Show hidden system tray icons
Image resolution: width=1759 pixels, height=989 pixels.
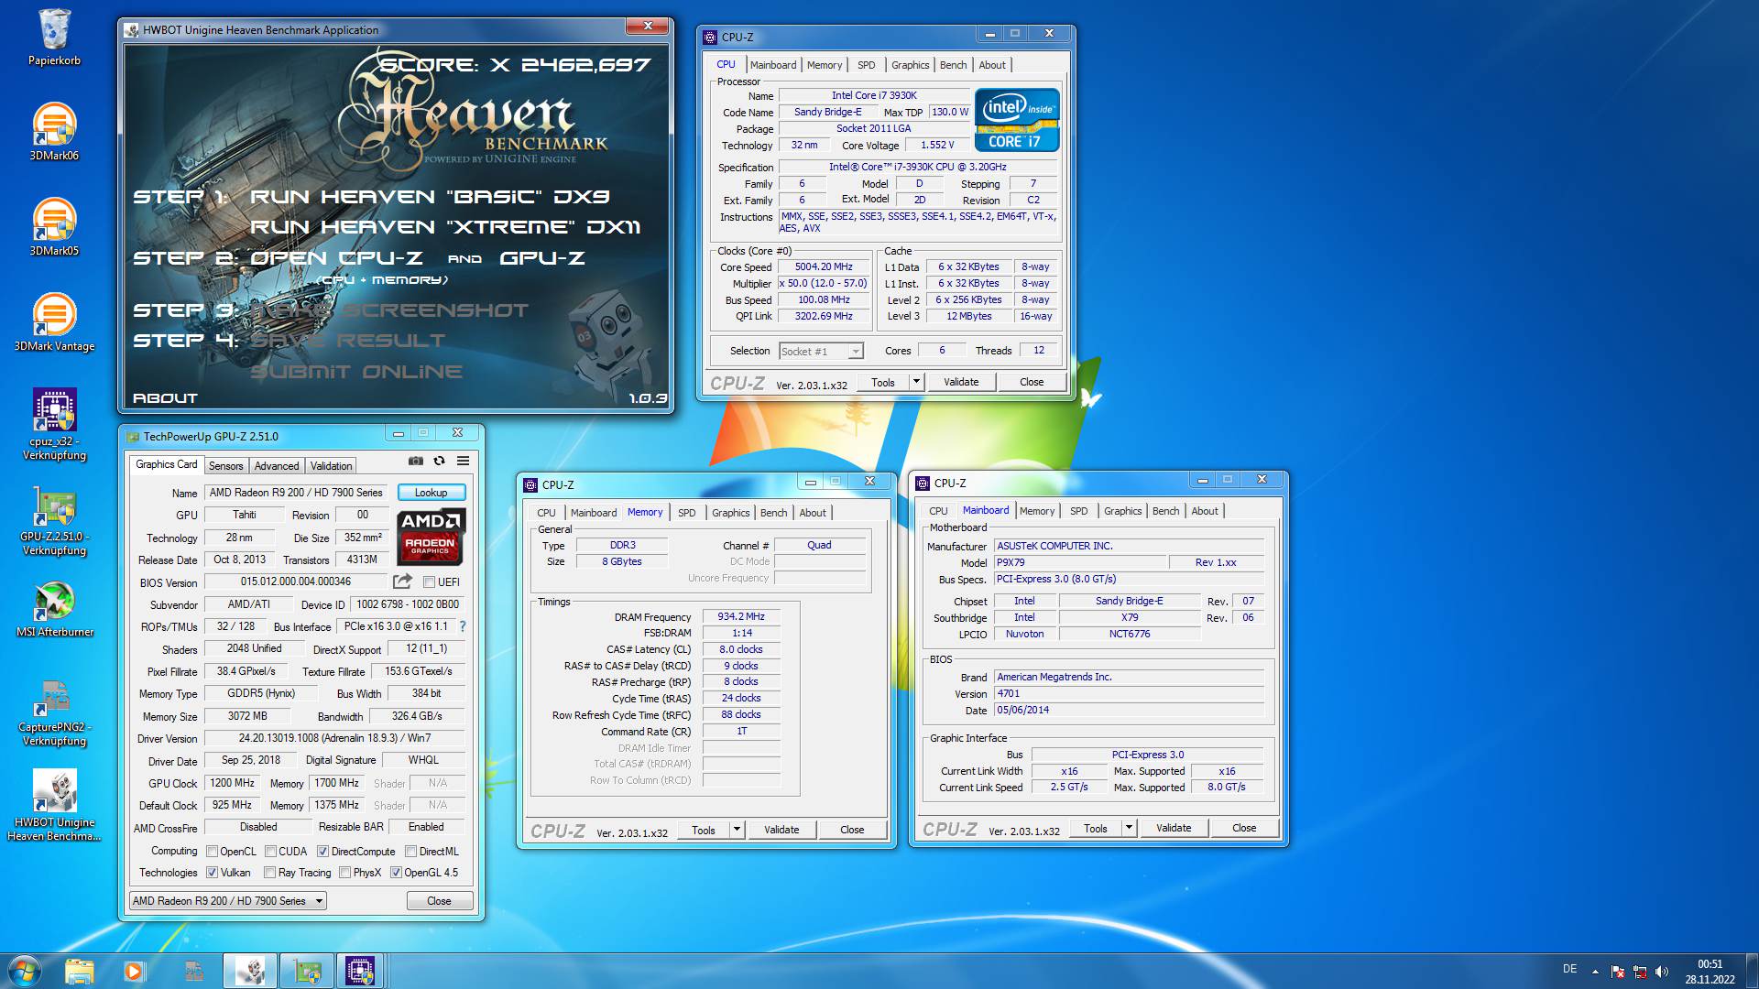click(1595, 972)
